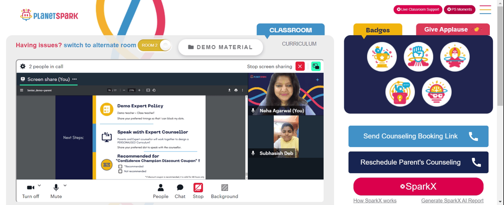Image resolution: width=504 pixels, height=205 pixels.
Task: Click Neha Agarwal's microphone icon
Action: (x=254, y=111)
